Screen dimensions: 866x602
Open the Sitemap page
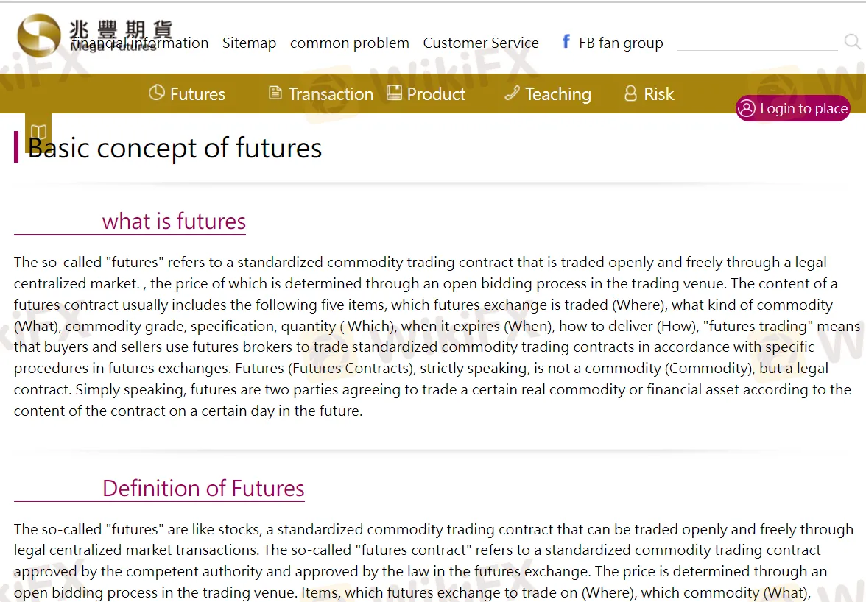click(x=249, y=43)
